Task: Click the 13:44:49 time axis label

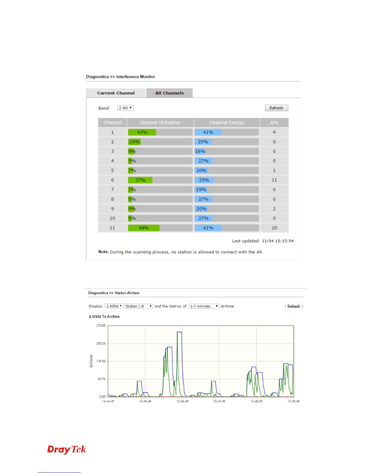Action: [x=108, y=401]
